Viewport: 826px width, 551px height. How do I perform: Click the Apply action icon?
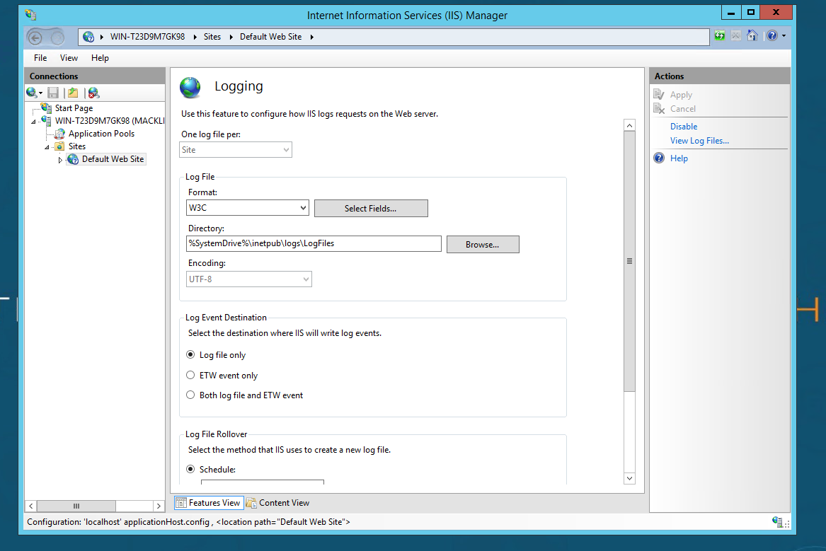(x=658, y=95)
